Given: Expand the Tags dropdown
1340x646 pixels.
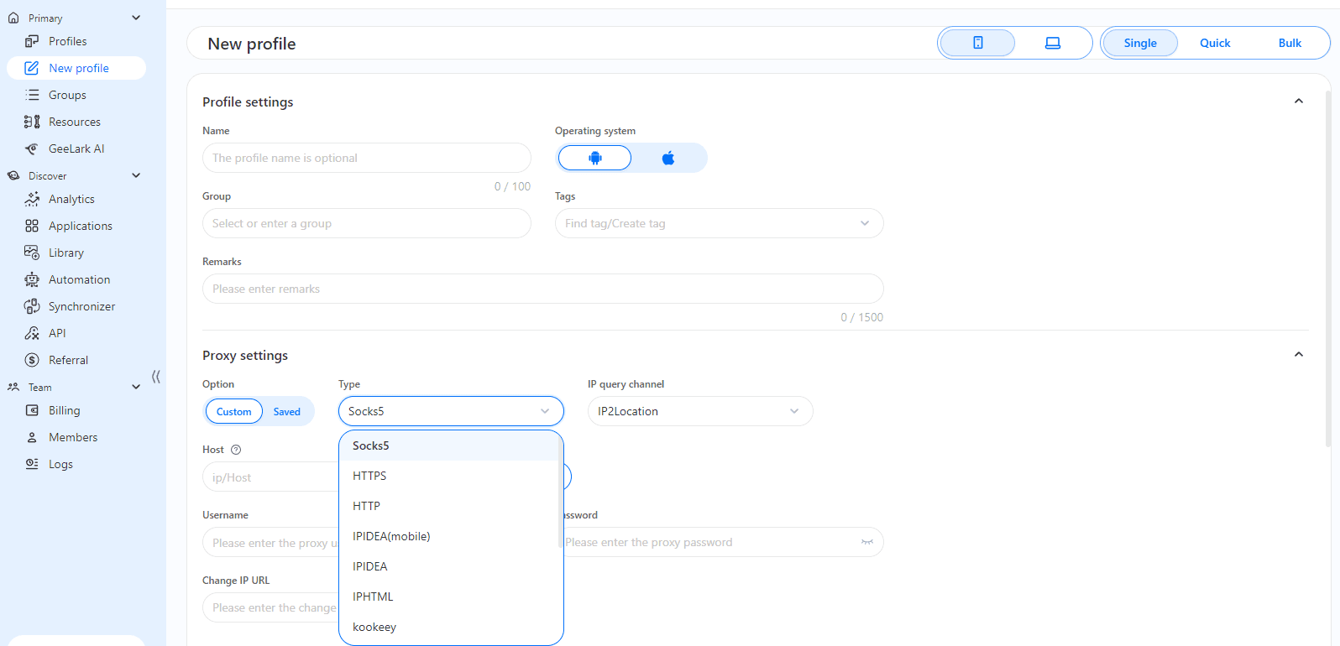Looking at the screenshot, I should point(864,223).
